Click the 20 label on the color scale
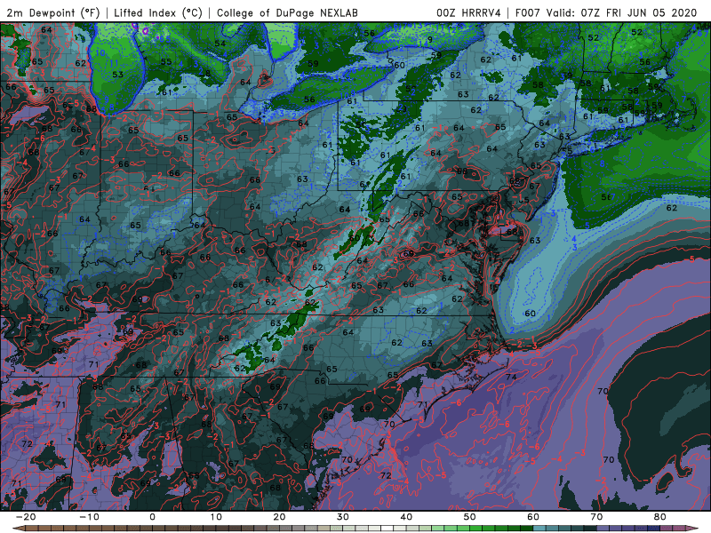711x533 pixels. click(279, 517)
